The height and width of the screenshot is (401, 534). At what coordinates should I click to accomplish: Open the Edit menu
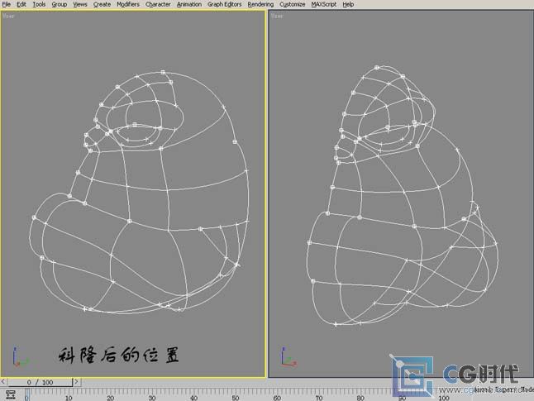click(x=21, y=4)
